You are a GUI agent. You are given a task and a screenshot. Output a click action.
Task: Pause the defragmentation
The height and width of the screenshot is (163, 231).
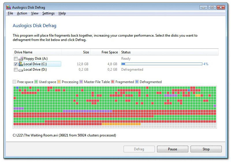(172, 149)
